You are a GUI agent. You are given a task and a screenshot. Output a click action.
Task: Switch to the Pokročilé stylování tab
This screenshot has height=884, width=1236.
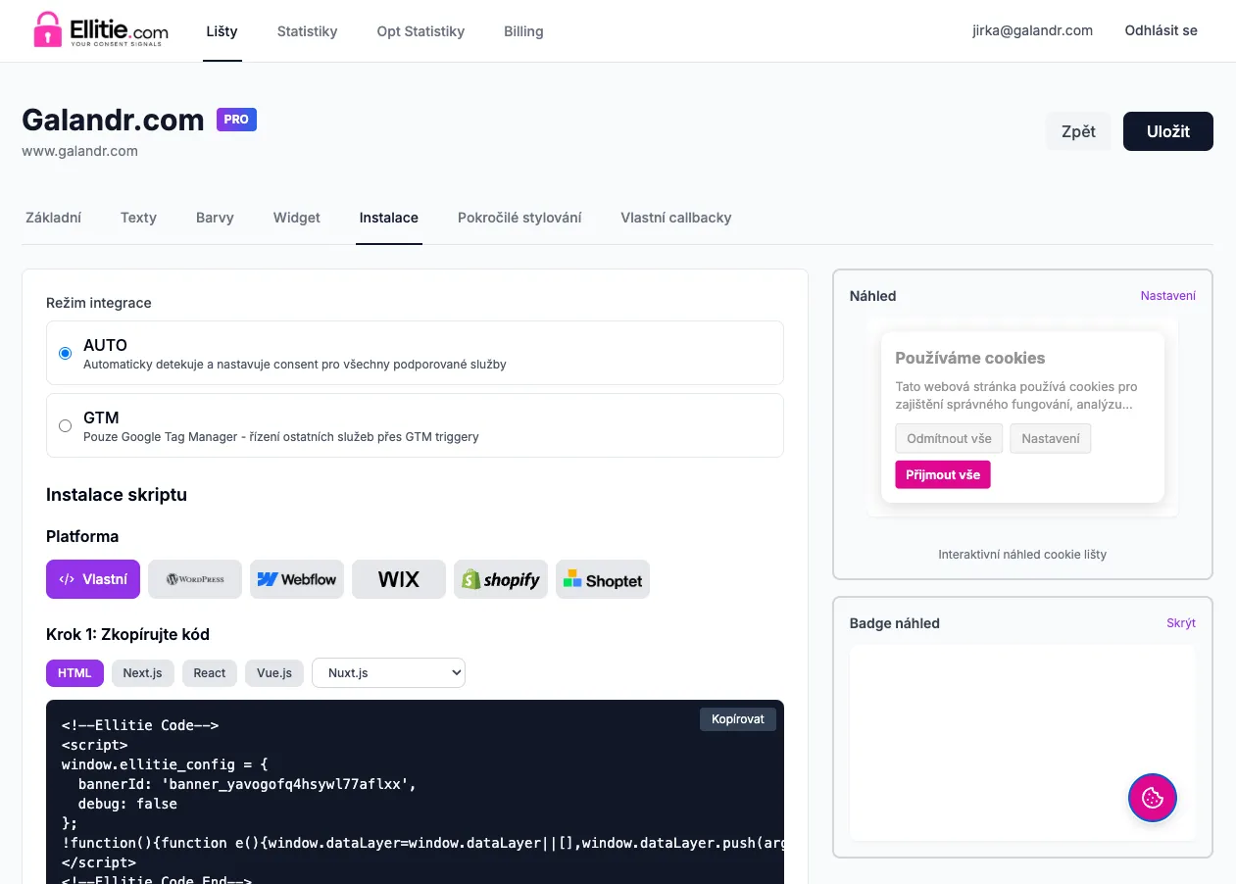click(x=519, y=218)
